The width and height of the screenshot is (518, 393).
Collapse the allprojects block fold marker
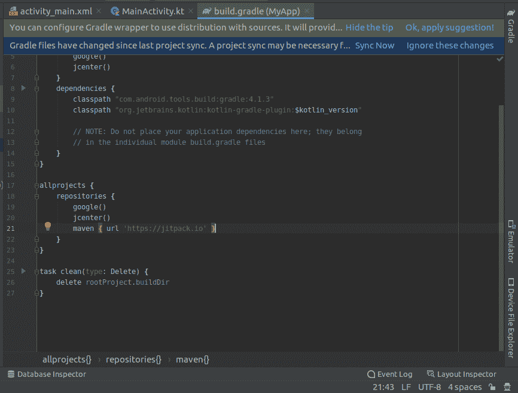[x=36, y=185]
